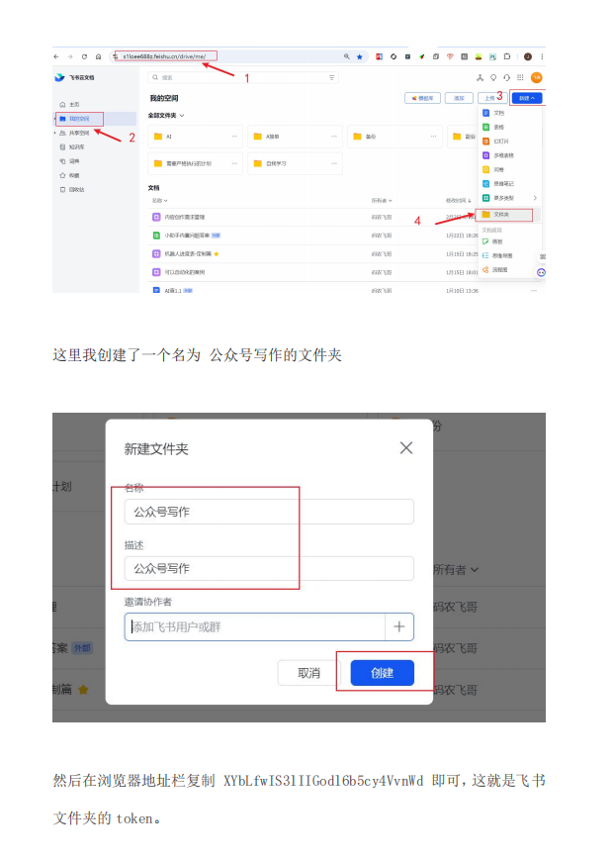Image resolution: width=614 pixels, height=859 pixels.
Task: Click the 模板库 button
Action: pyautogui.click(x=422, y=98)
